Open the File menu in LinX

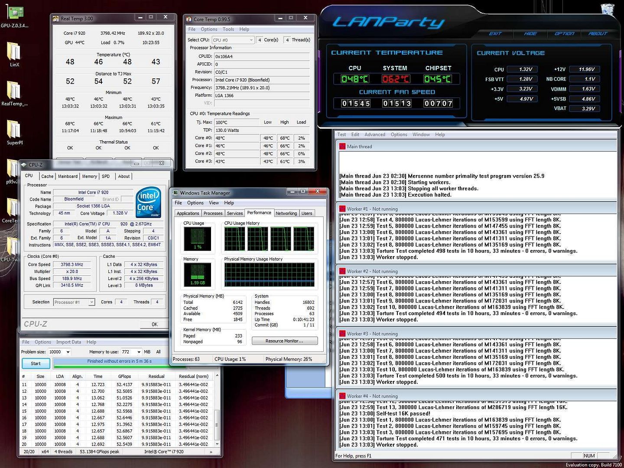pyautogui.click(x=26, y=342)
